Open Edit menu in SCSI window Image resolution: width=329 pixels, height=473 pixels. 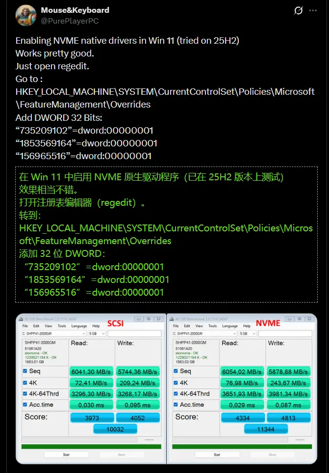click(36, 326)
